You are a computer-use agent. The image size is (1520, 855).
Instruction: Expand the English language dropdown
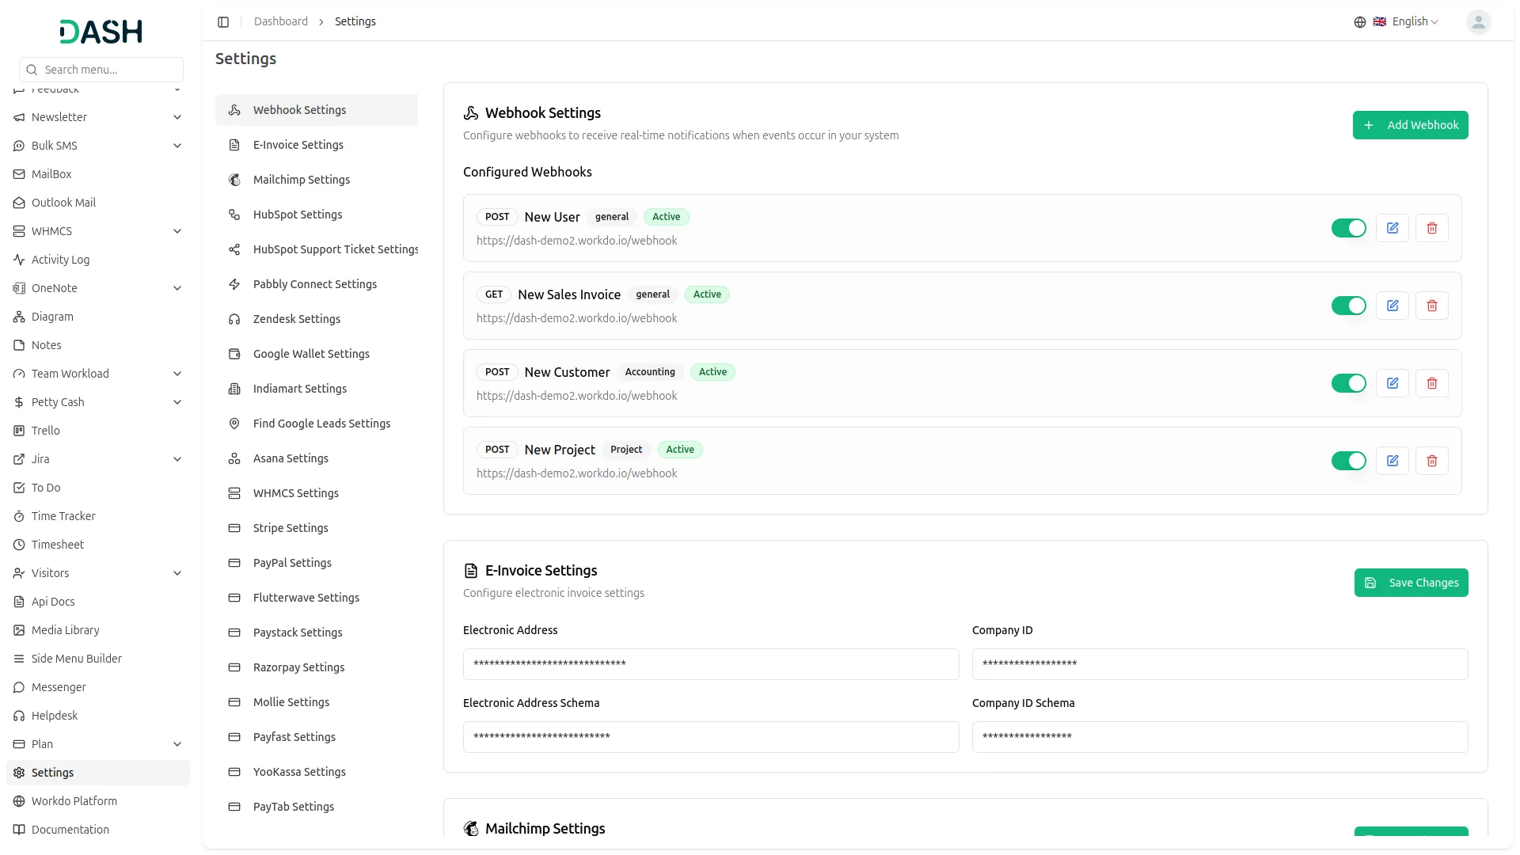(x=1410, y=21)
